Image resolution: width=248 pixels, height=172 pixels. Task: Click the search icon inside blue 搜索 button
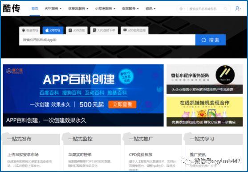(x=204, y=40)
